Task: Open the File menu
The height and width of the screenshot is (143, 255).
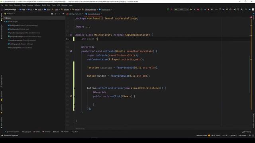Action: tap(2, 5)
